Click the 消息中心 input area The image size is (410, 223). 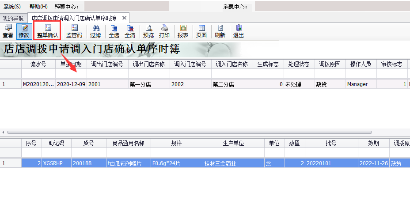click(332, 6)
